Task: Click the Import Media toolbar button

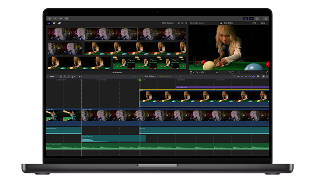Action: (55, 18)
